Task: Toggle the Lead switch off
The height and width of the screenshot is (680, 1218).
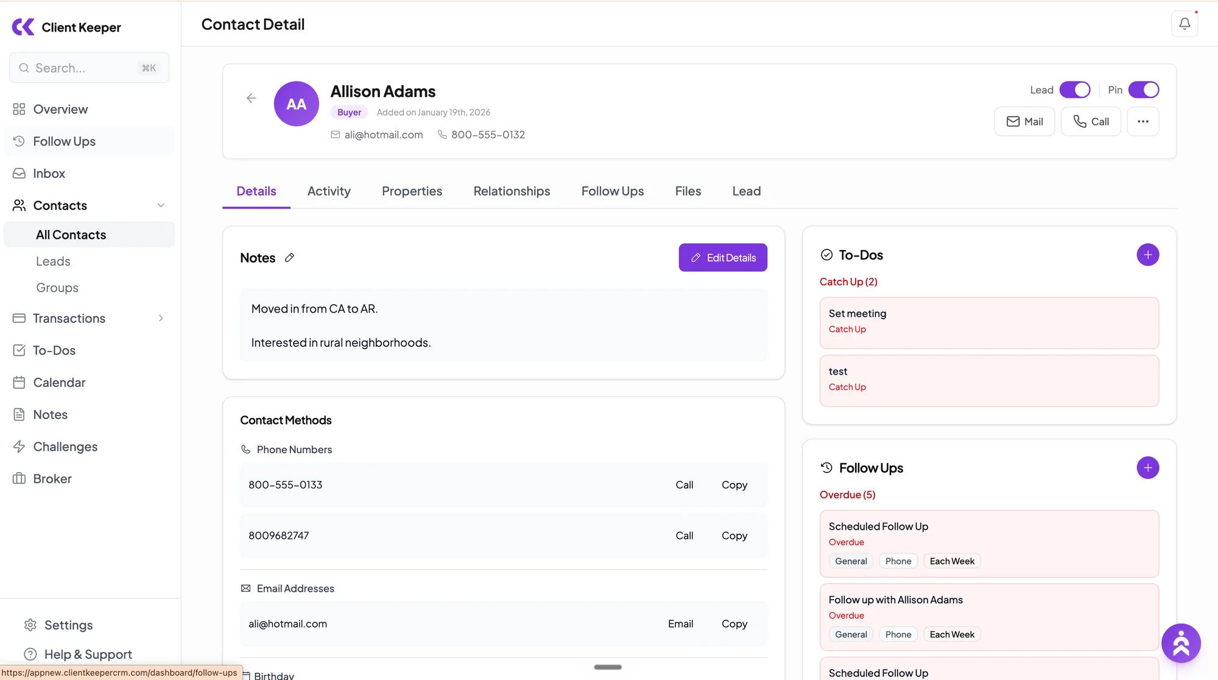Action: tap(1075, 90)
